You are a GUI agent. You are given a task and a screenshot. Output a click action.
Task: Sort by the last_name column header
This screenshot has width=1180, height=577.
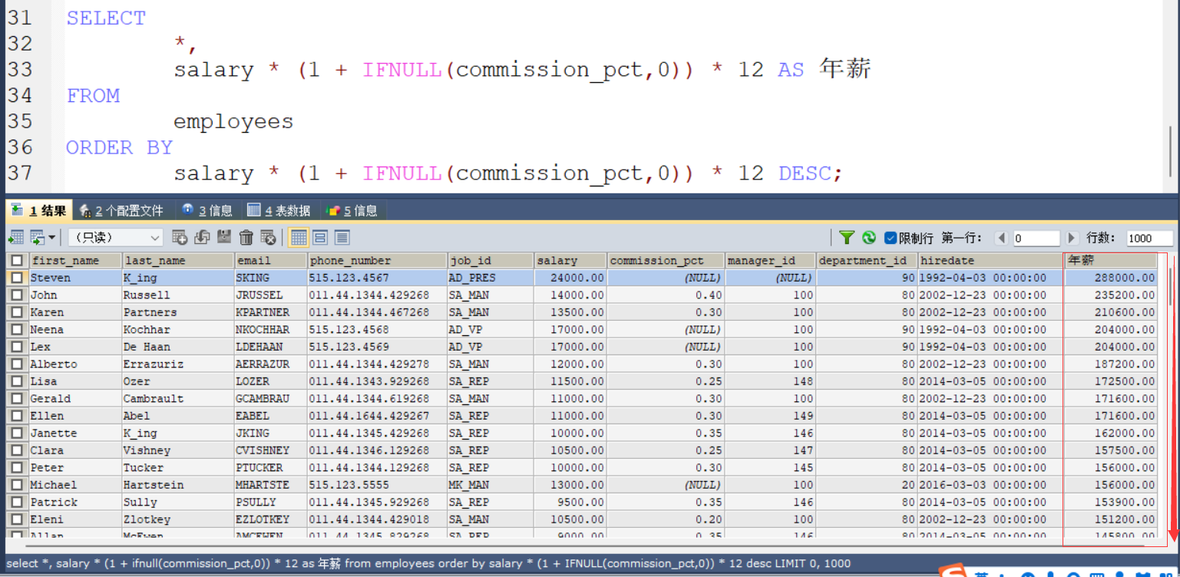coord(177,261)
